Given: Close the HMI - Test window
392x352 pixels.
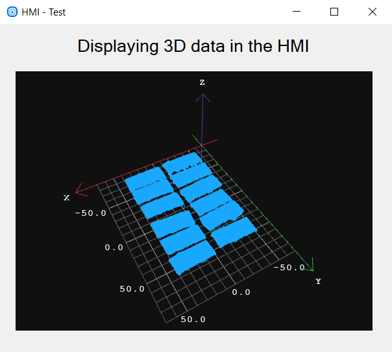Looking at the screenshot, I should click(x=372, y=12).
